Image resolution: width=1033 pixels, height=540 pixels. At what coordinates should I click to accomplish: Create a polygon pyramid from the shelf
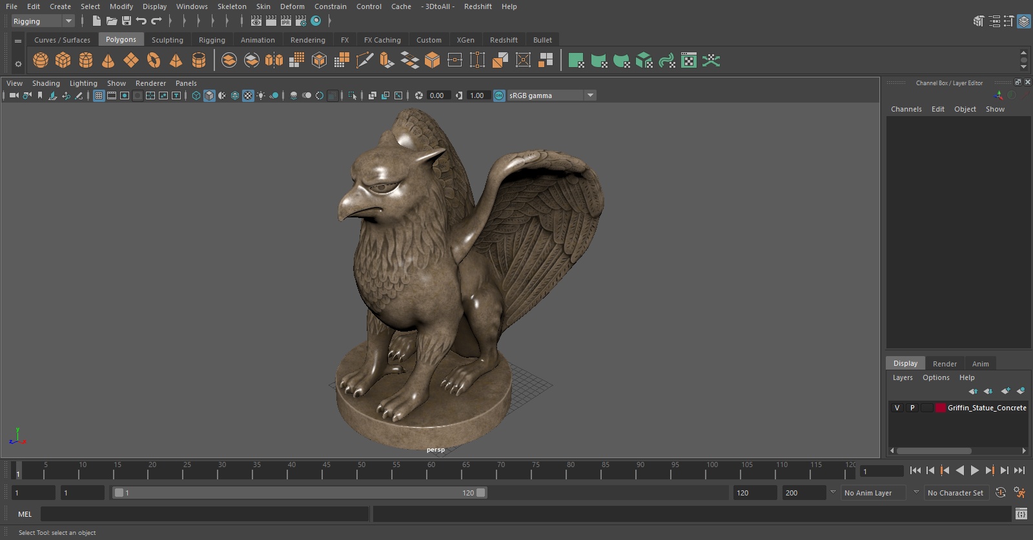[176, 61]
